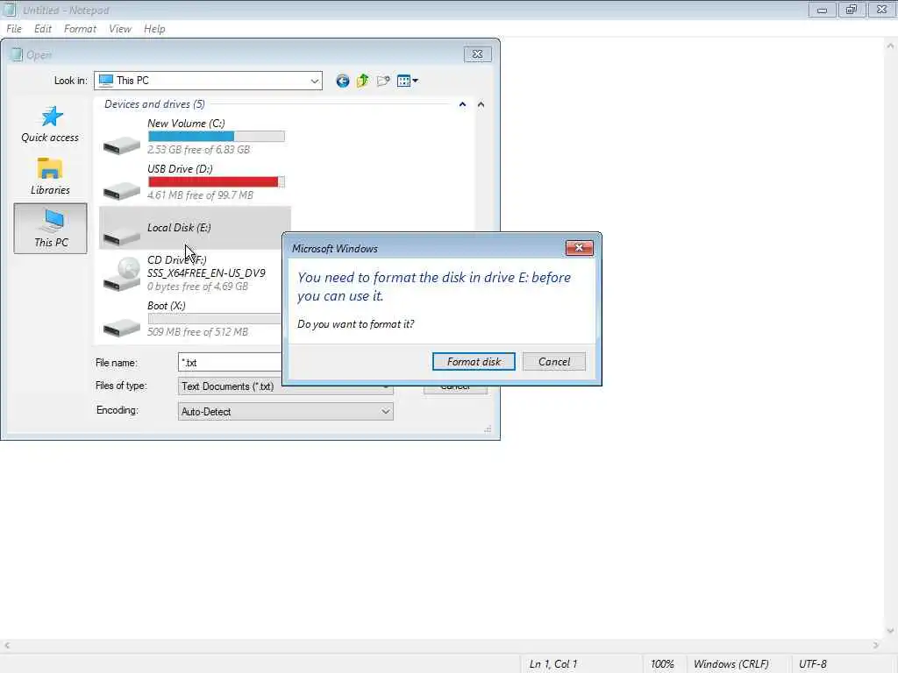Select Boot (X:) drive icon
898x673 pixels.
click(121, 328)
